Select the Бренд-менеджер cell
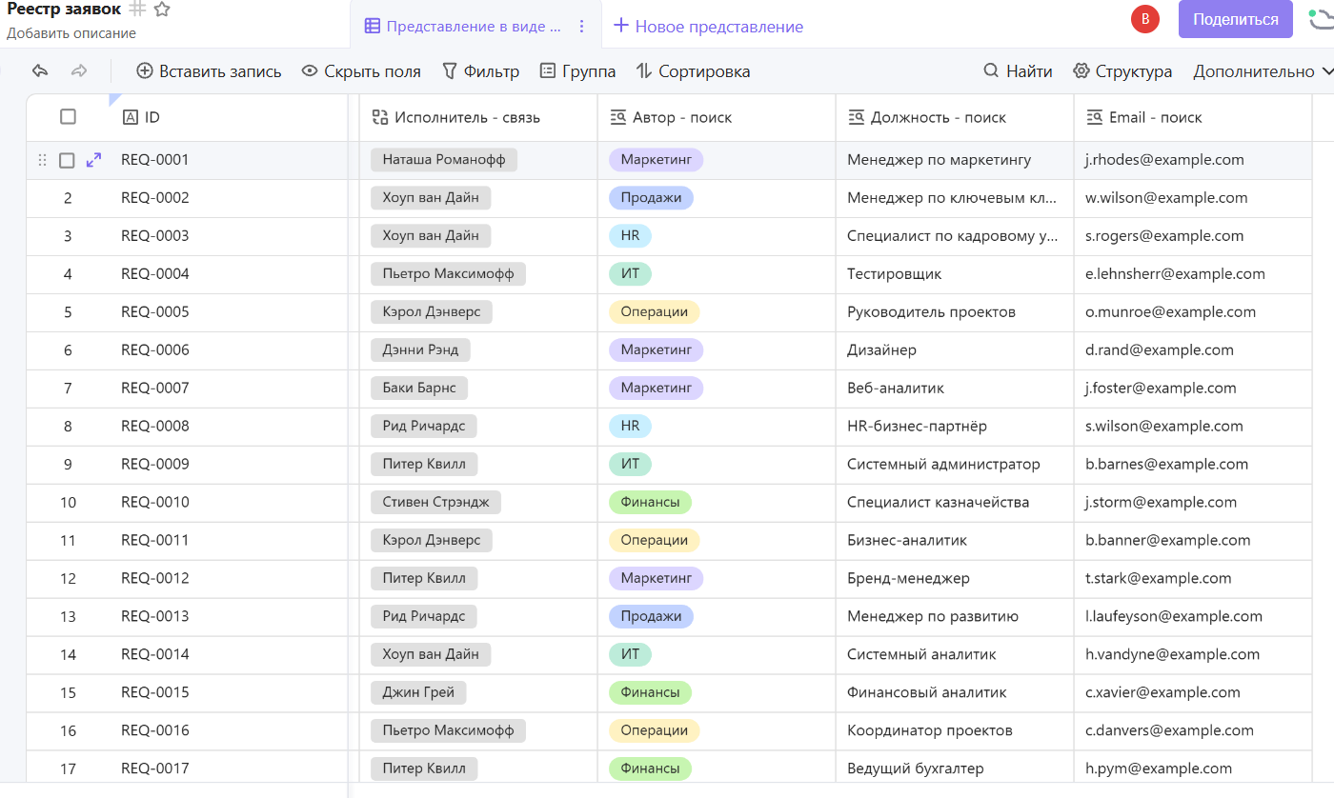 click(955, 579)
